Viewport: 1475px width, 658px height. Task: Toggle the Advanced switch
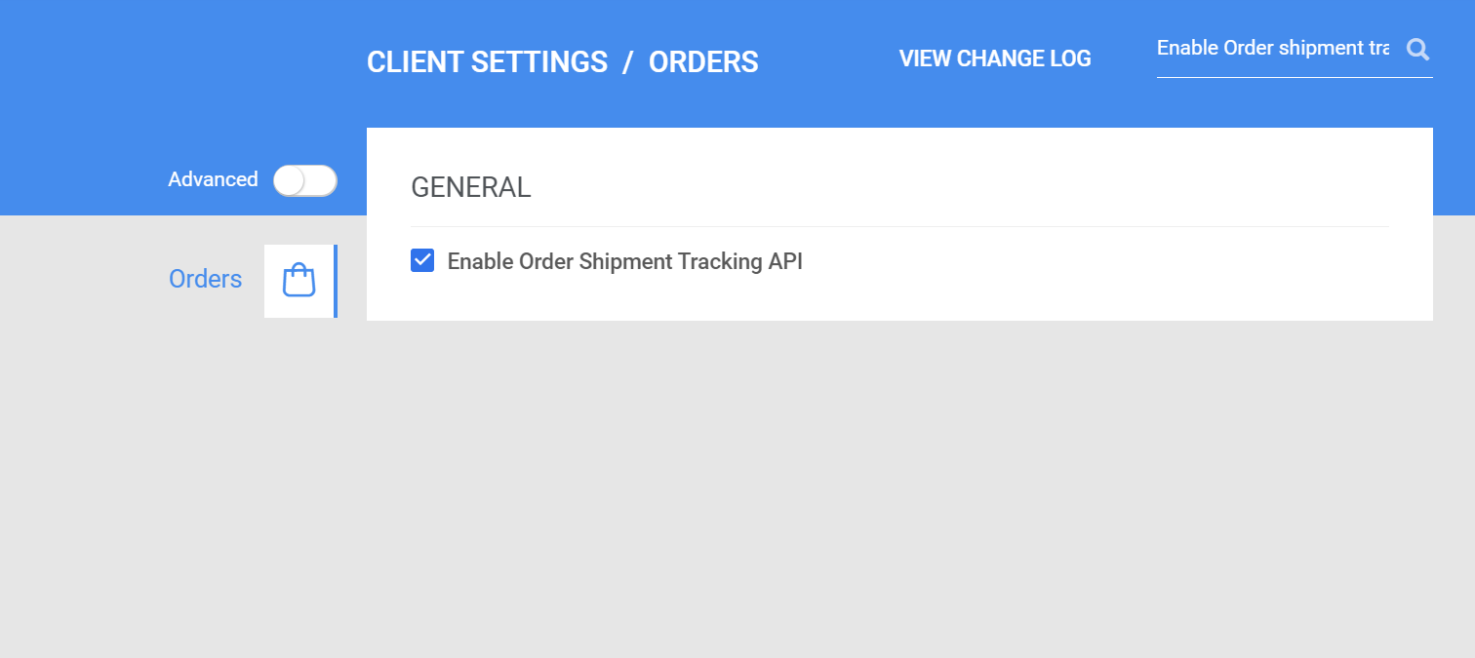[x=304, y=180]
